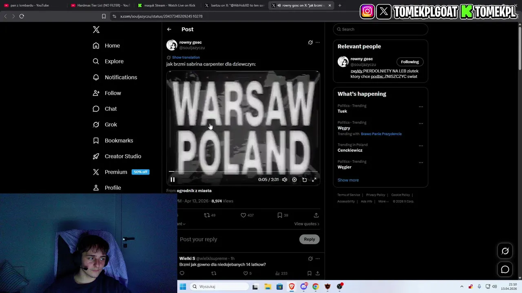The image size is (522, 293).
Task: Open Home from the sidebar
Action: pyautogui.click(x=106, y=46)
